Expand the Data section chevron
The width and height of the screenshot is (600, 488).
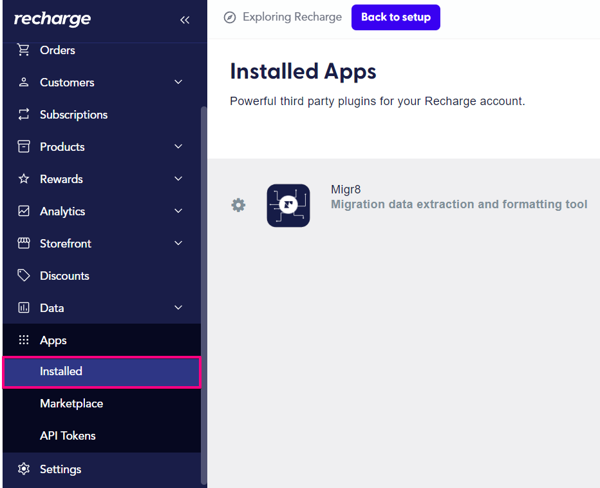pos(178,307)
